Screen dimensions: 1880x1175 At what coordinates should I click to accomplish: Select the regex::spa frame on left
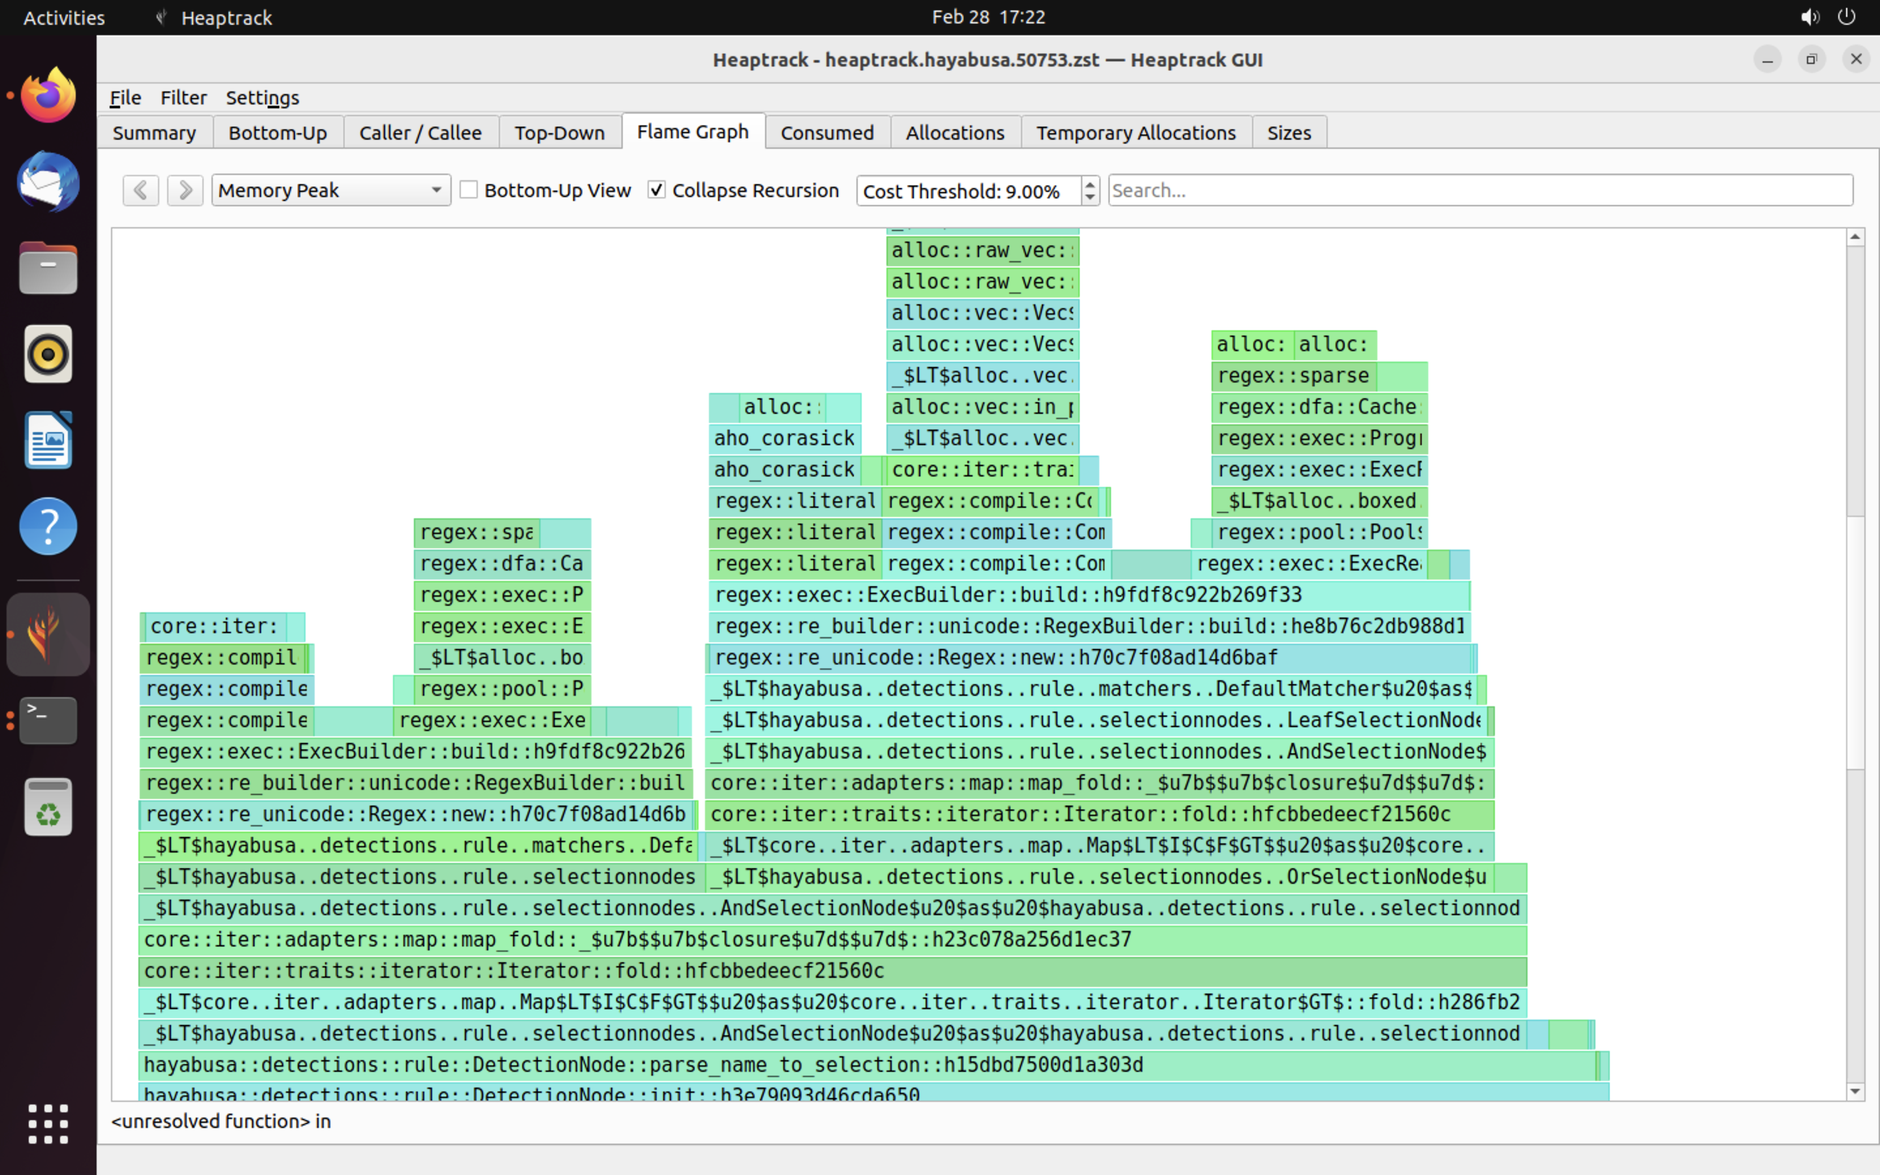click(x=477, y=532)
